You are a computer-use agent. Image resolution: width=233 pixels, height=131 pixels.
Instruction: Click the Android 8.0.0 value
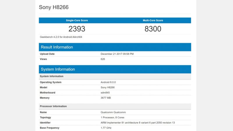pos(108,82)
